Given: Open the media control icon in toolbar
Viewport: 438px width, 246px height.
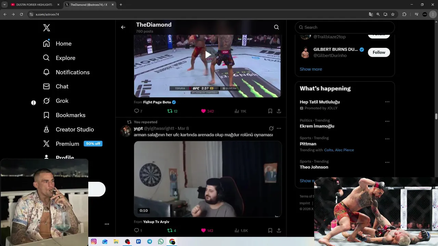Looking at the screenshot, I should [x=416, y=14].
